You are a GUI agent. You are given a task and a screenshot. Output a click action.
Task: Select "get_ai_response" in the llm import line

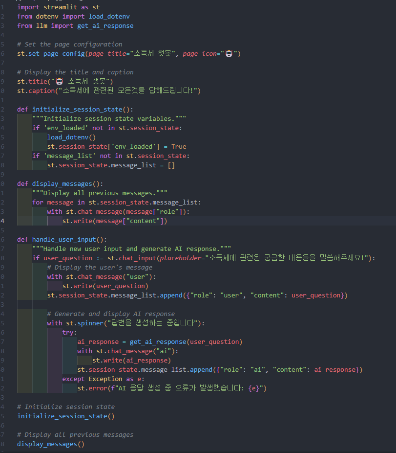[x=105, y=25]
